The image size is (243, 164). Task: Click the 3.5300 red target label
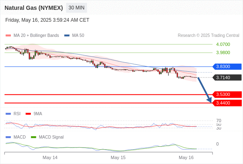227,94
